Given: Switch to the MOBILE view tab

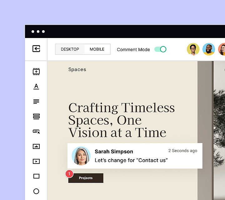Looking at the screenshot, I should pyautogui.click(x=97, y=49).
